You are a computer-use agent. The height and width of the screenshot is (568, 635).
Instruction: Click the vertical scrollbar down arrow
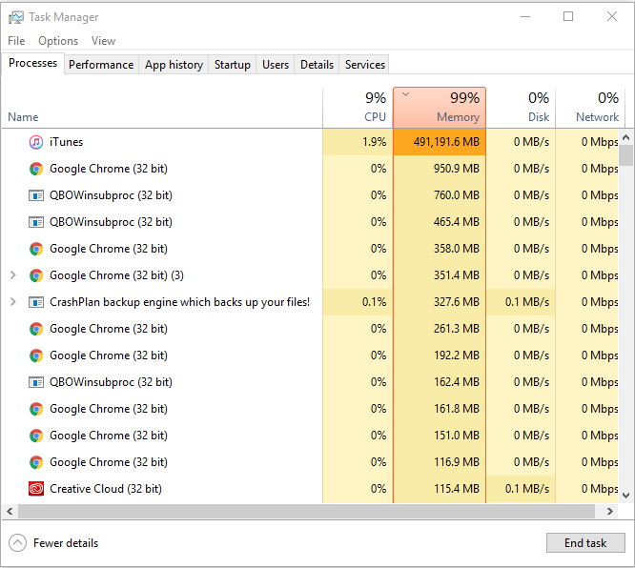[x=626, y=495]
